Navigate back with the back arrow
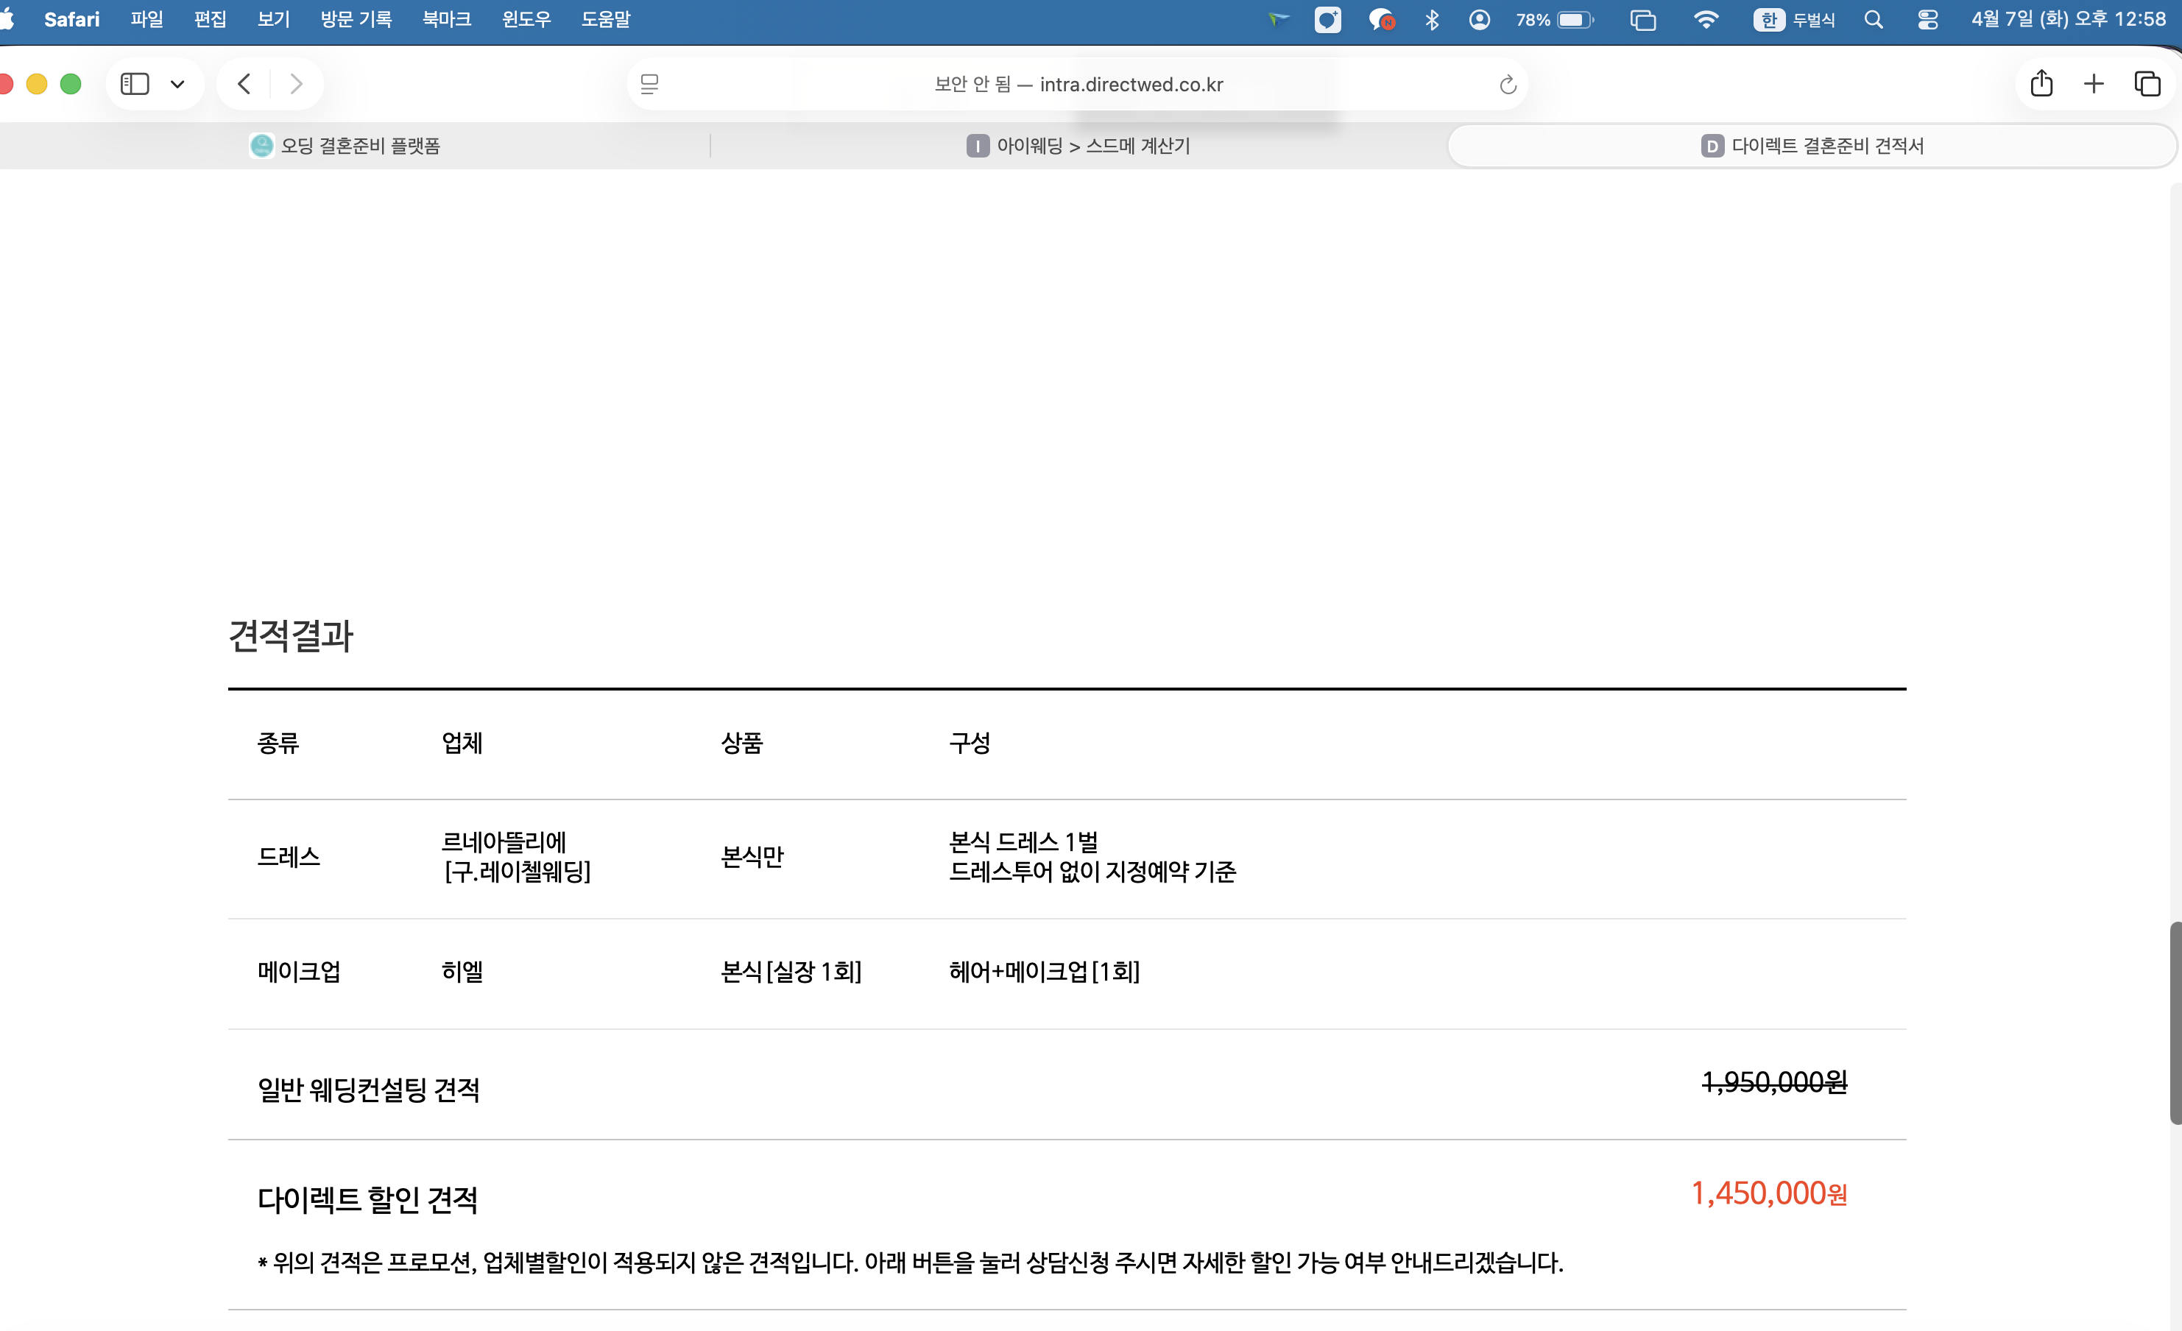The image size is (2182, 1331). [244, 83]
